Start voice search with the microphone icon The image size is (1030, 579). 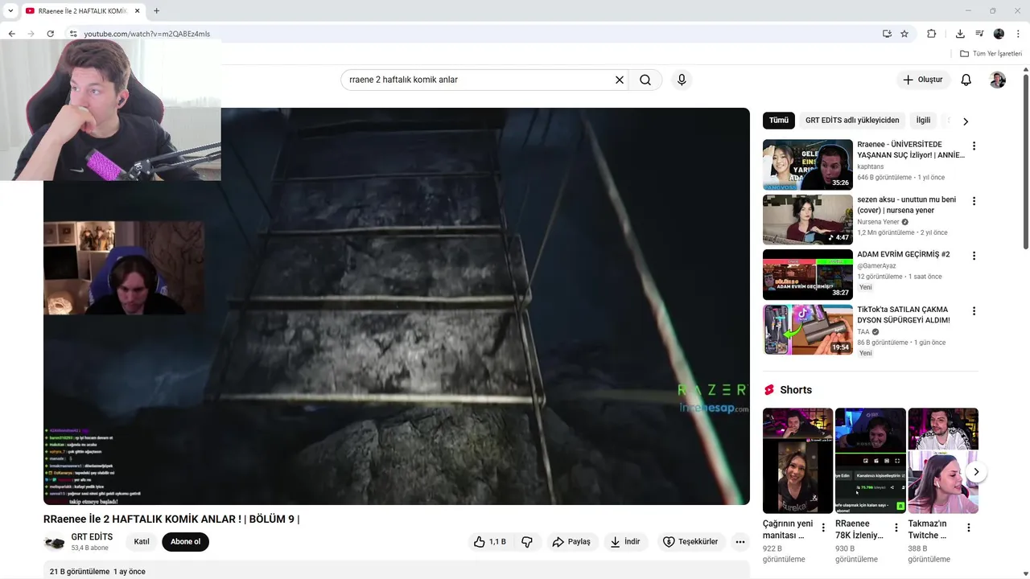point(682,80)
